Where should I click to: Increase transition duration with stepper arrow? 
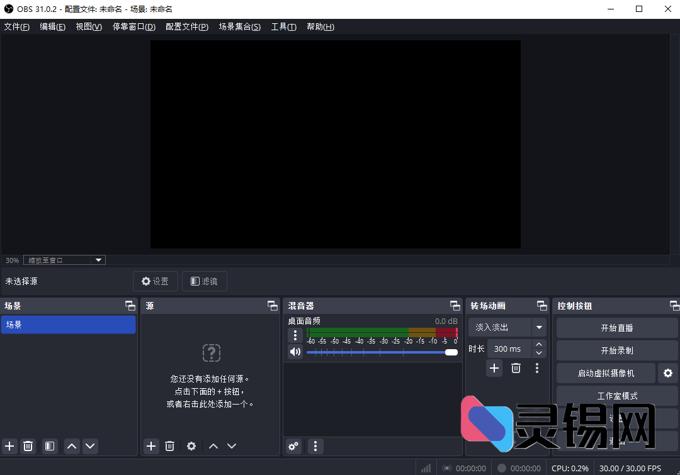point(539,345)
